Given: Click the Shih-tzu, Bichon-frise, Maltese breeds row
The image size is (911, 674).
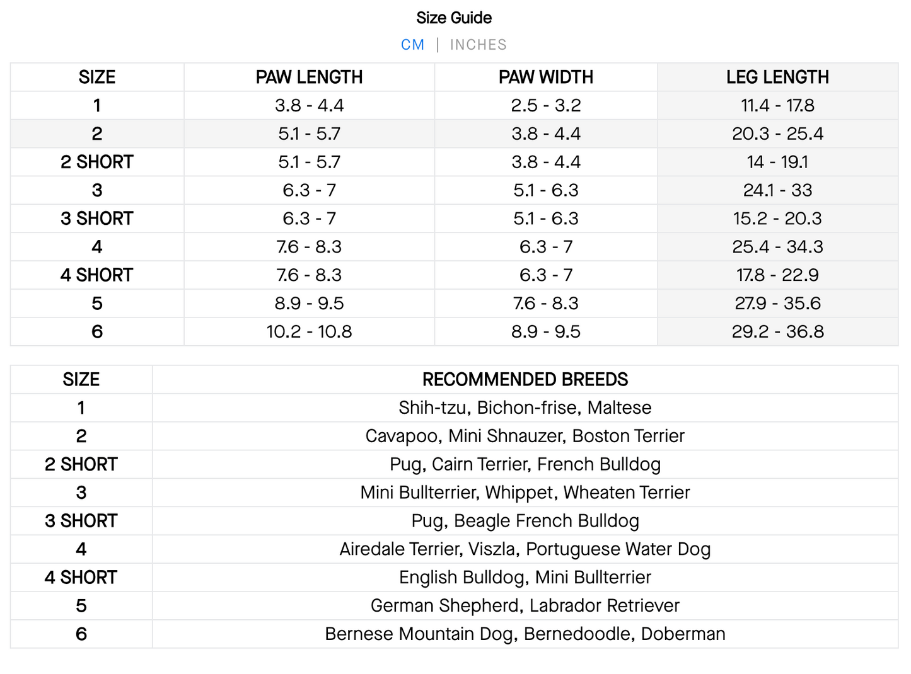Looking at the screenshot, I should [x=525, y=408].
